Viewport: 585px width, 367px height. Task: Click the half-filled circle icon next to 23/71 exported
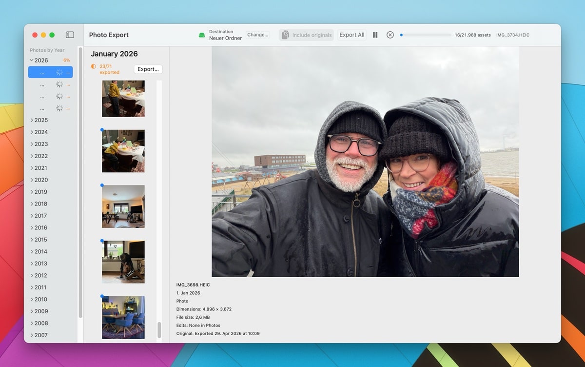93,66
